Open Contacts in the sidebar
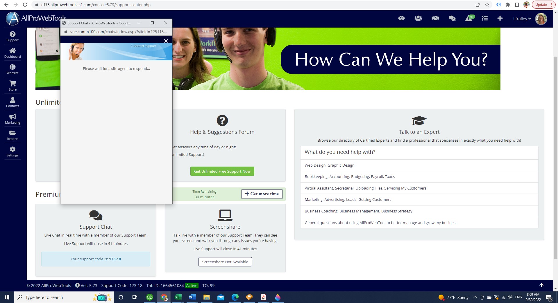Screen dimensions: 558x303 click(x=12, y=102)
